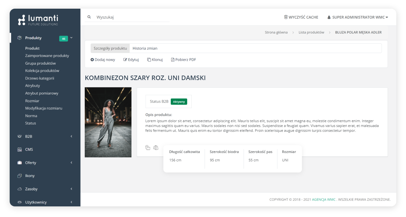The width and height of the screenshot is (406, 217).
Task: Click the Ikony sidebar icon
Action: click(19, 176)
